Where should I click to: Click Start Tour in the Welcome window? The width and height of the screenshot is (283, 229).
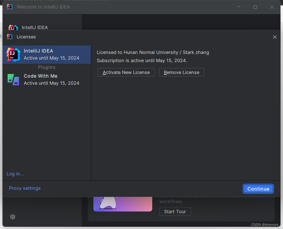[175, 211]
